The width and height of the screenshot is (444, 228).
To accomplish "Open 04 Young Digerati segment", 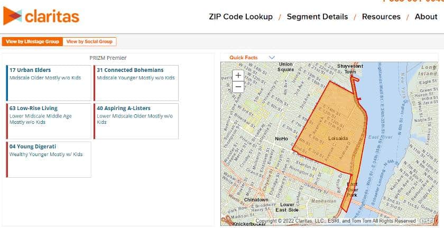I will (x=49, y=159).
